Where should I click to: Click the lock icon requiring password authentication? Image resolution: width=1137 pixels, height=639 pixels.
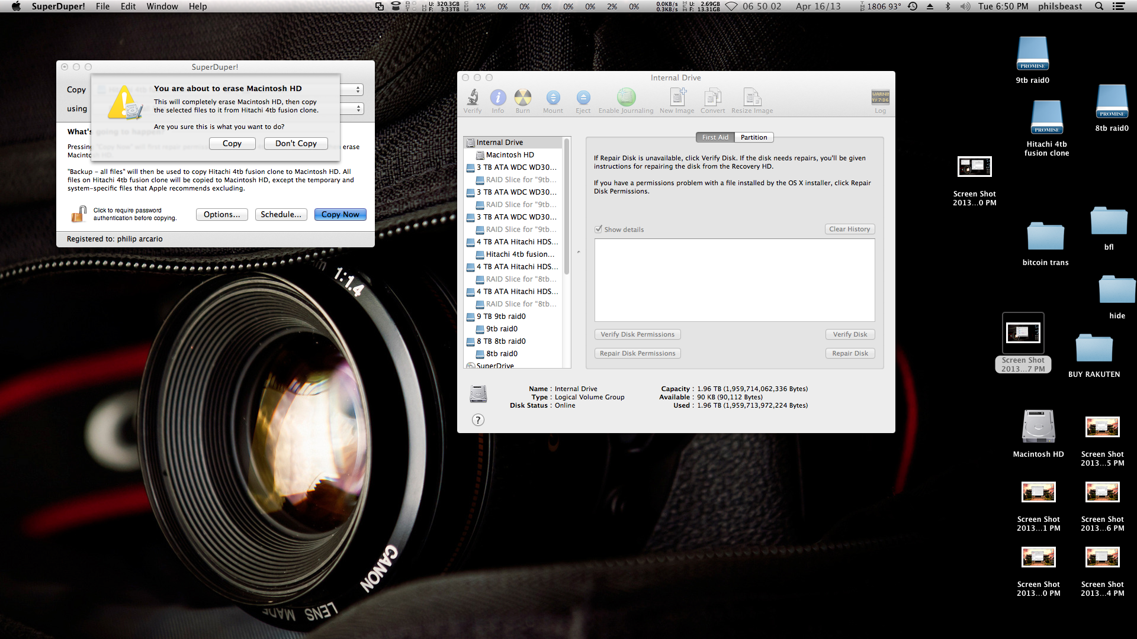tap(79, 214)
